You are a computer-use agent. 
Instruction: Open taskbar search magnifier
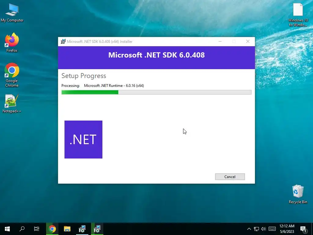pyautogui.click(x=22, y=229)
